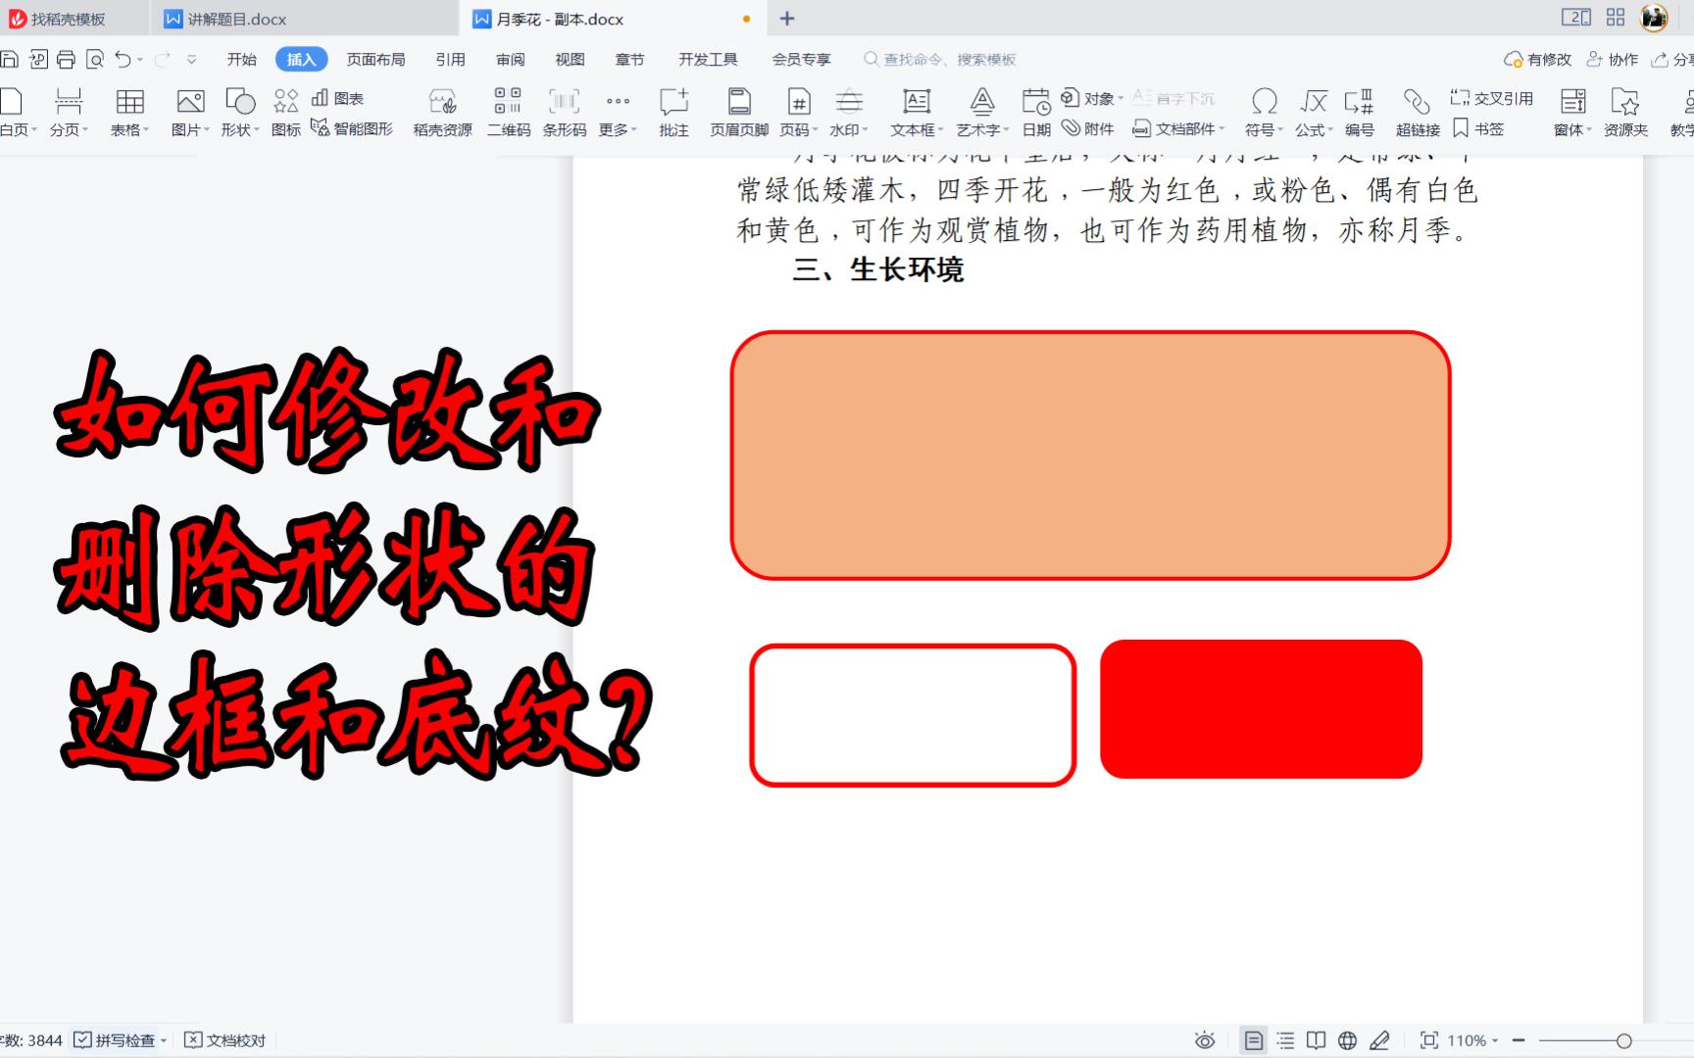Open a new tab with the plus button
1694x1058 pixels.
[787, 19]
